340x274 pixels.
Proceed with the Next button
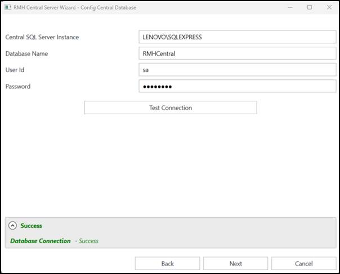[x=236, y=264]
